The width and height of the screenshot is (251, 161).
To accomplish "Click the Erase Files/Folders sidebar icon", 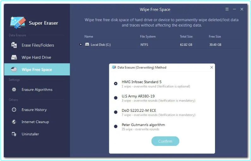I will click(x=14, y=45).
